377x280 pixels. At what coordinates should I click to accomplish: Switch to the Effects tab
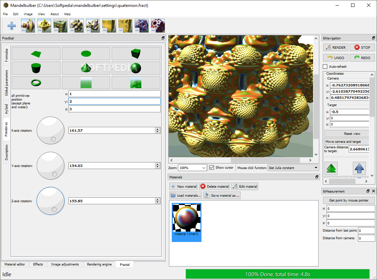pyautogui.click(x=38, y=264)
